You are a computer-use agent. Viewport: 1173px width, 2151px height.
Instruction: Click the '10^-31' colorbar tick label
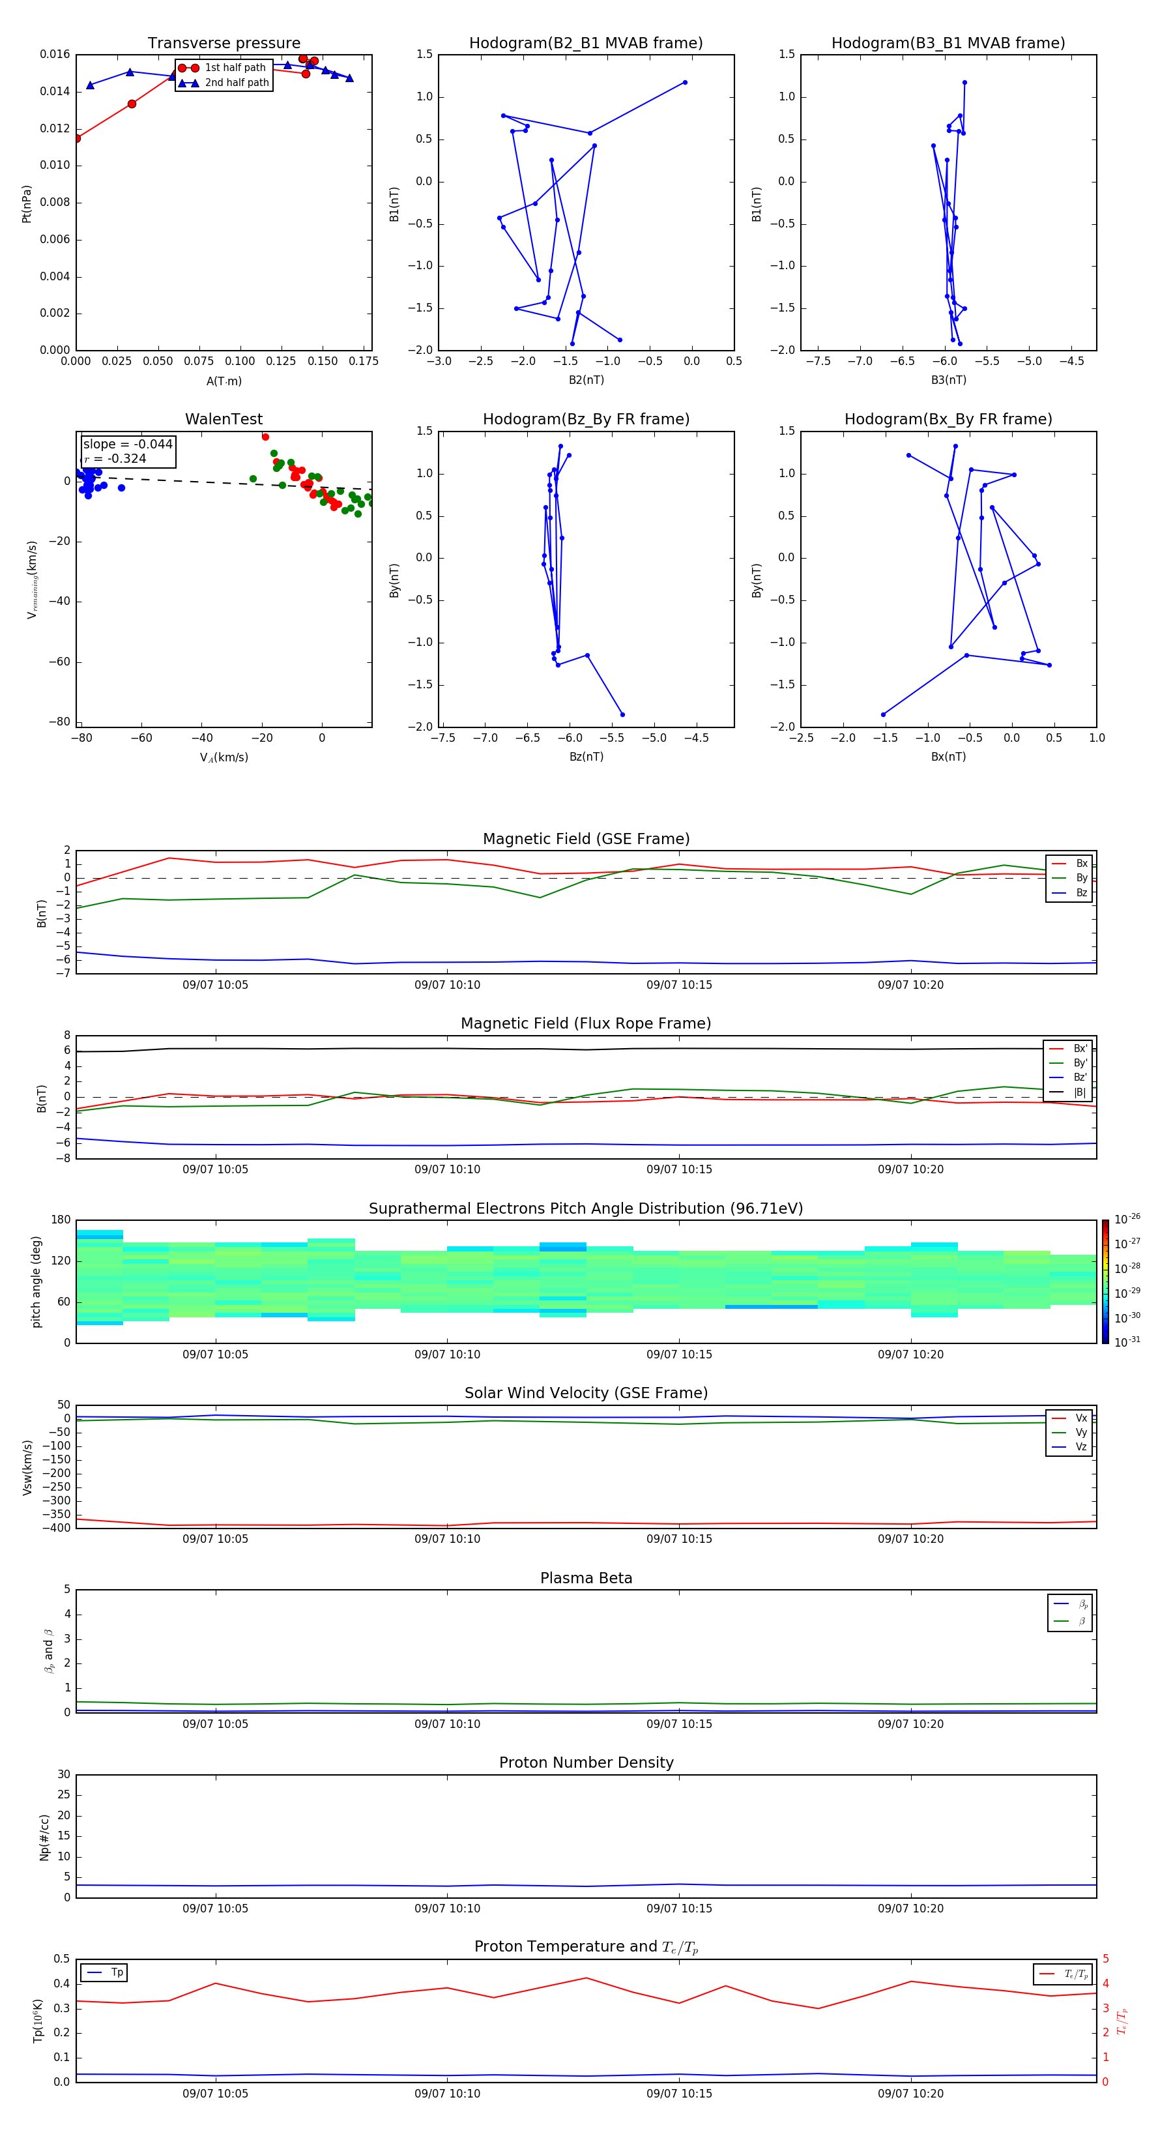1127,1342
